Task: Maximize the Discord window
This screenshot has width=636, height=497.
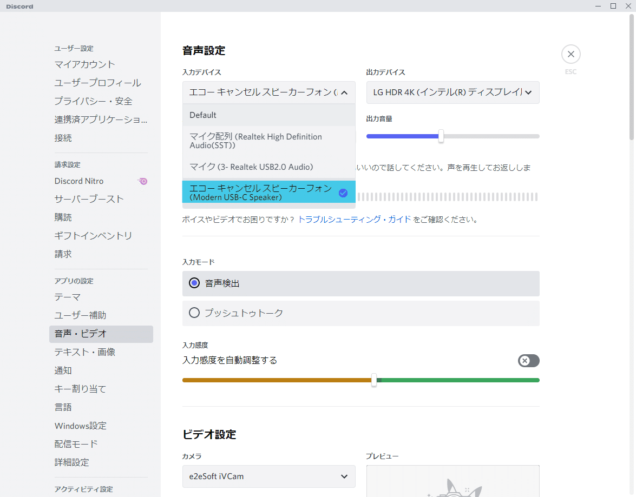Action: [613, 6]
